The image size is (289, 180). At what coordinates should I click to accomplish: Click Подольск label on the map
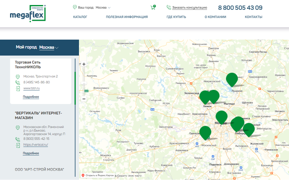tap(215, 165)
